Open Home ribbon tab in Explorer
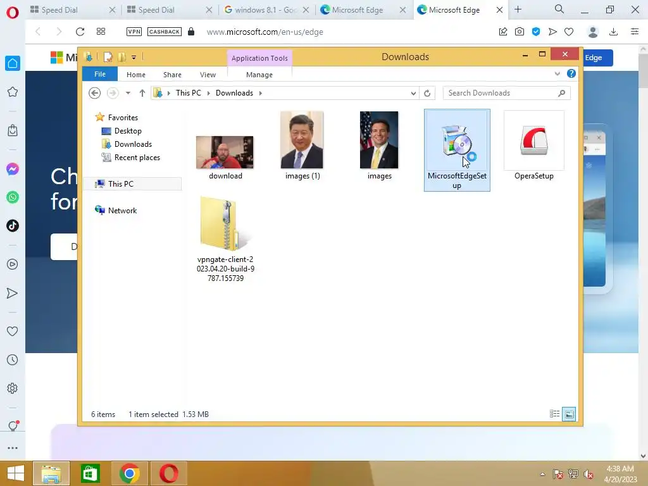 tap(136, 75)
